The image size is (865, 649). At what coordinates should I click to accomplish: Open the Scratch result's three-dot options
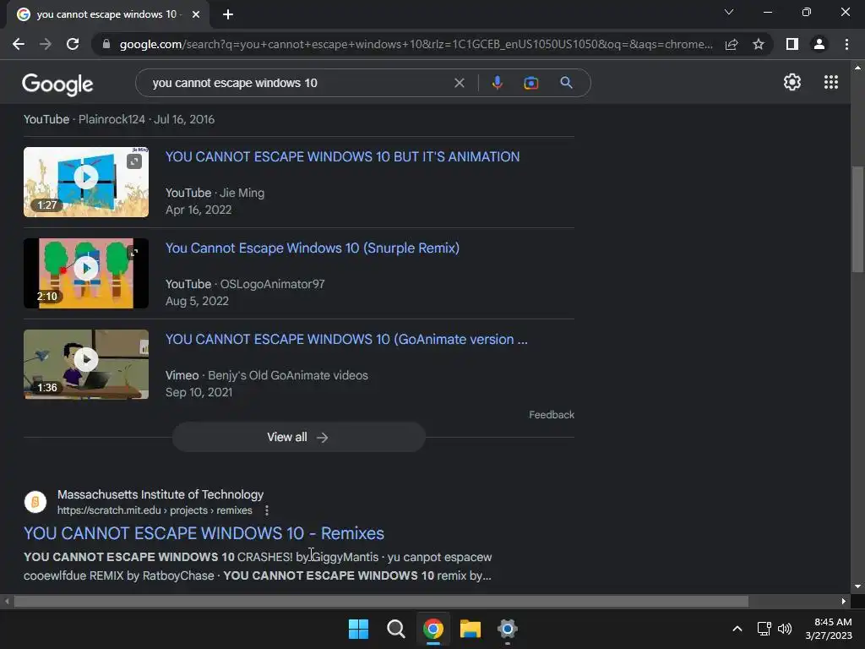coord(266,510)
